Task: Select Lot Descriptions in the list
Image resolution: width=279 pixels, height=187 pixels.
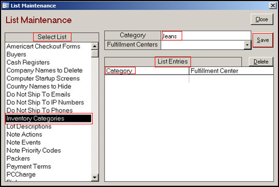Action: (49, 126)
